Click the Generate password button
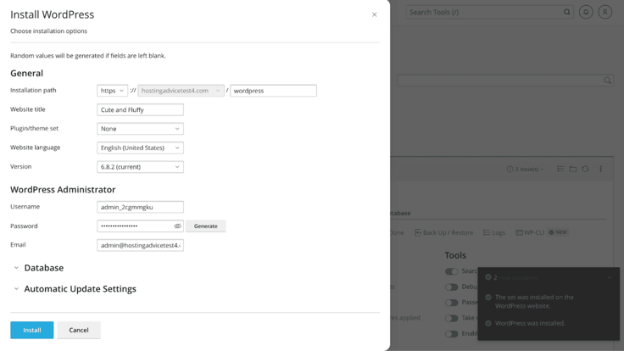 [205, 226]
